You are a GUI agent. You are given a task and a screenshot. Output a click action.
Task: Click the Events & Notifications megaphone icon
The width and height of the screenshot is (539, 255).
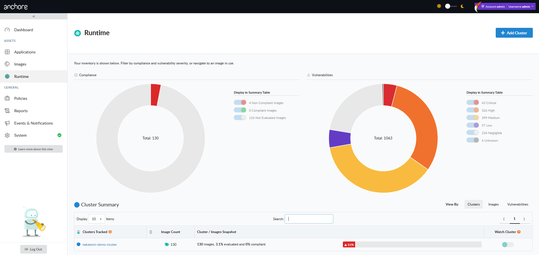click(x=7, y=123)
